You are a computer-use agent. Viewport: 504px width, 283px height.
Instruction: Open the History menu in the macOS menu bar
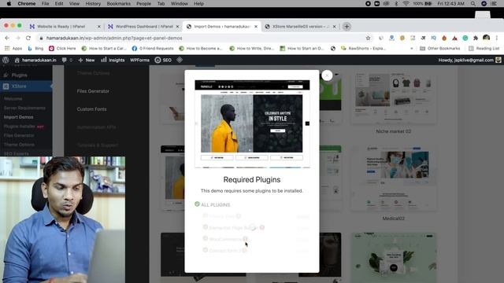(93, 3)
